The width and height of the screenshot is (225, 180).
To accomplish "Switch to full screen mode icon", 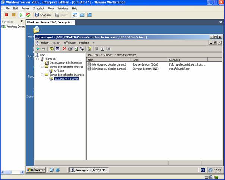I will 82,15.
